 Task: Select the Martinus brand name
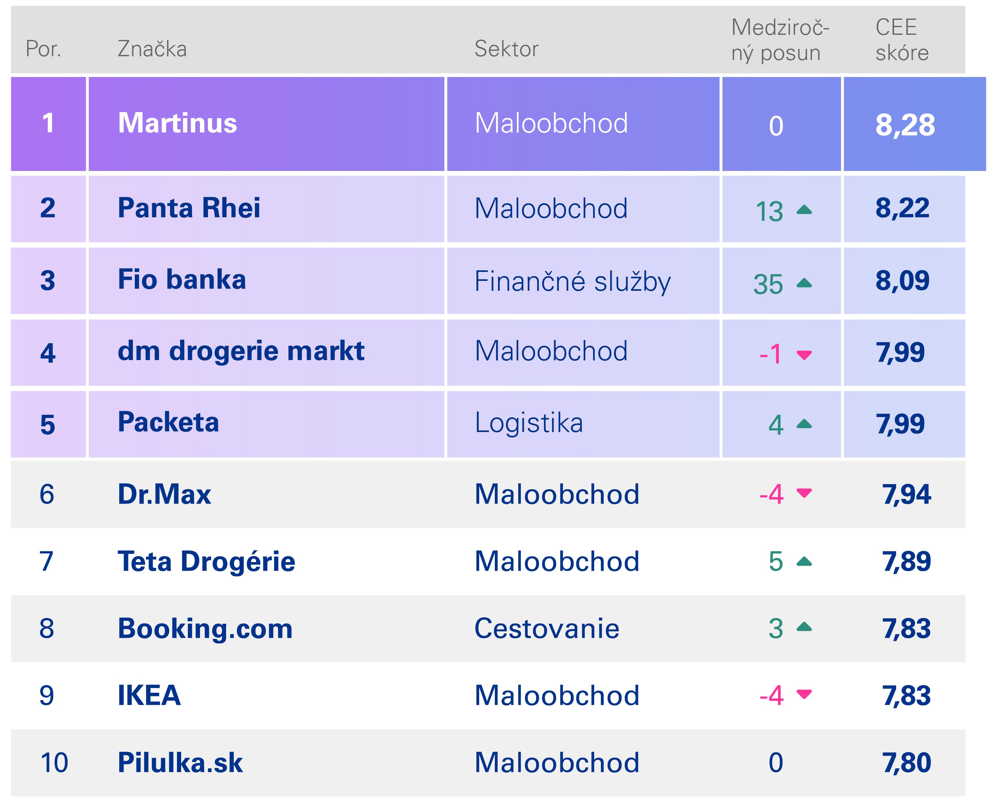pos(177,123)
